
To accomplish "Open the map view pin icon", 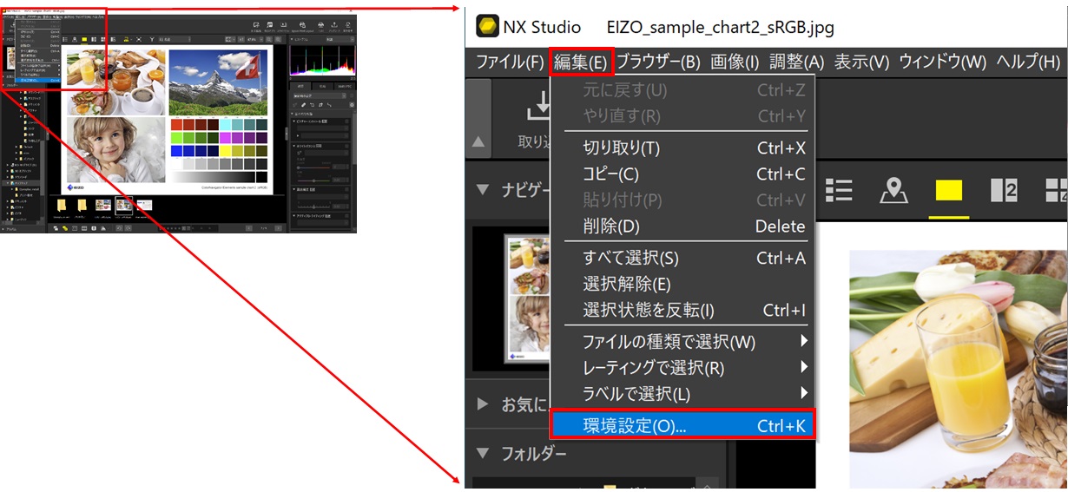I will (x=893, y=190).
